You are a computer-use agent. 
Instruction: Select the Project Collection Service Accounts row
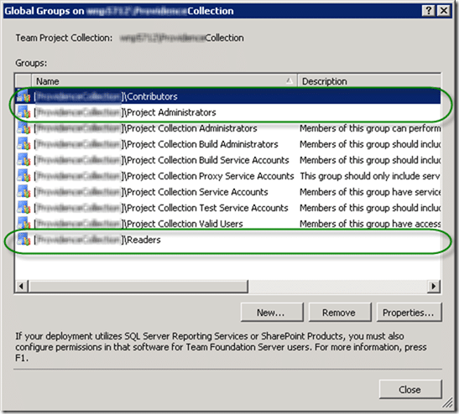[x=228, y=192]
